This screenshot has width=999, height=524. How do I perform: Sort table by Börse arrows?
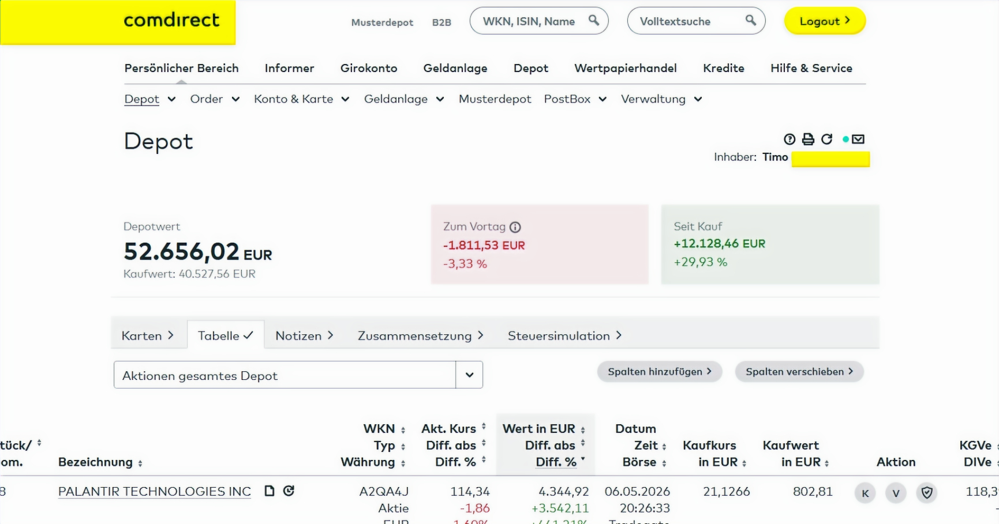click(x=664, y=463)
